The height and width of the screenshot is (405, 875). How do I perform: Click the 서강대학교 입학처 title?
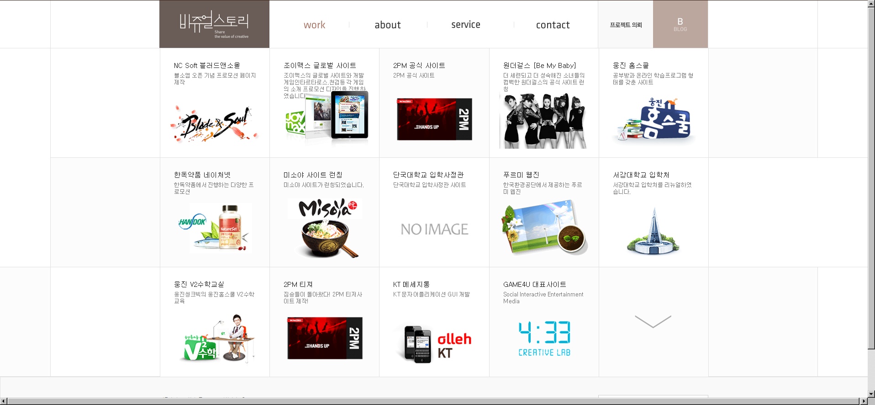641,175
